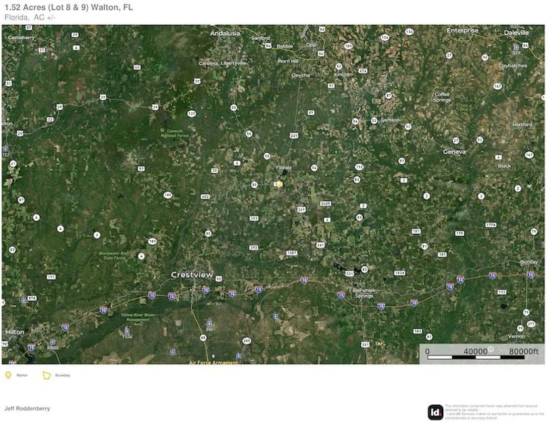This screenshot has width=546, height=422.
Task: Open the Jeff Roddenberry agent link
Action: 25,408
